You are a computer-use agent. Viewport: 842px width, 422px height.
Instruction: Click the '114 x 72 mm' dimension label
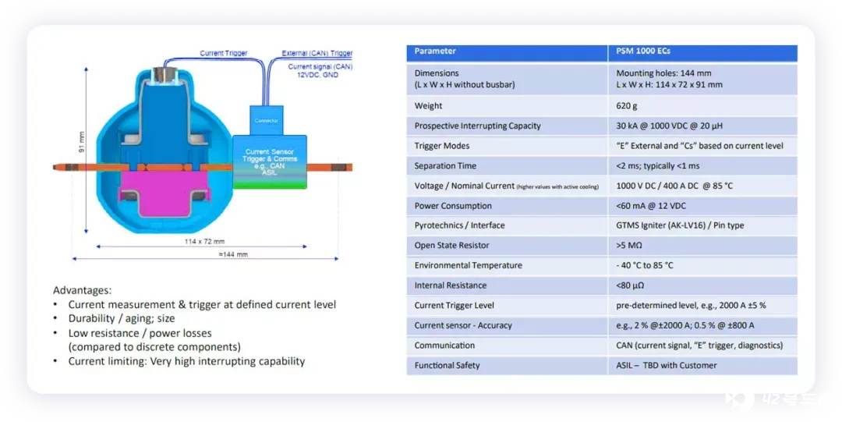[204, 241]
